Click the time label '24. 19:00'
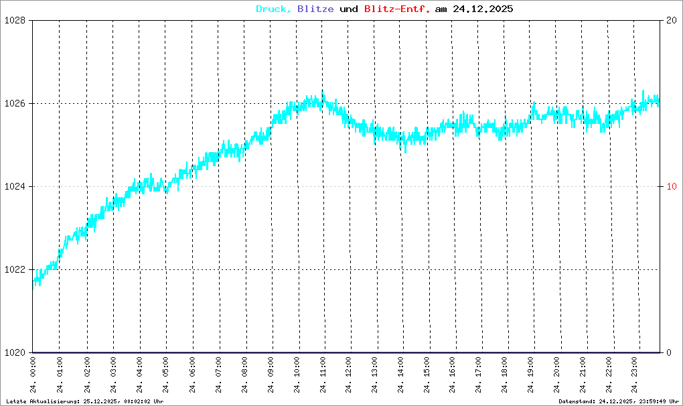The image size is (683, 406). pos(530,375)
